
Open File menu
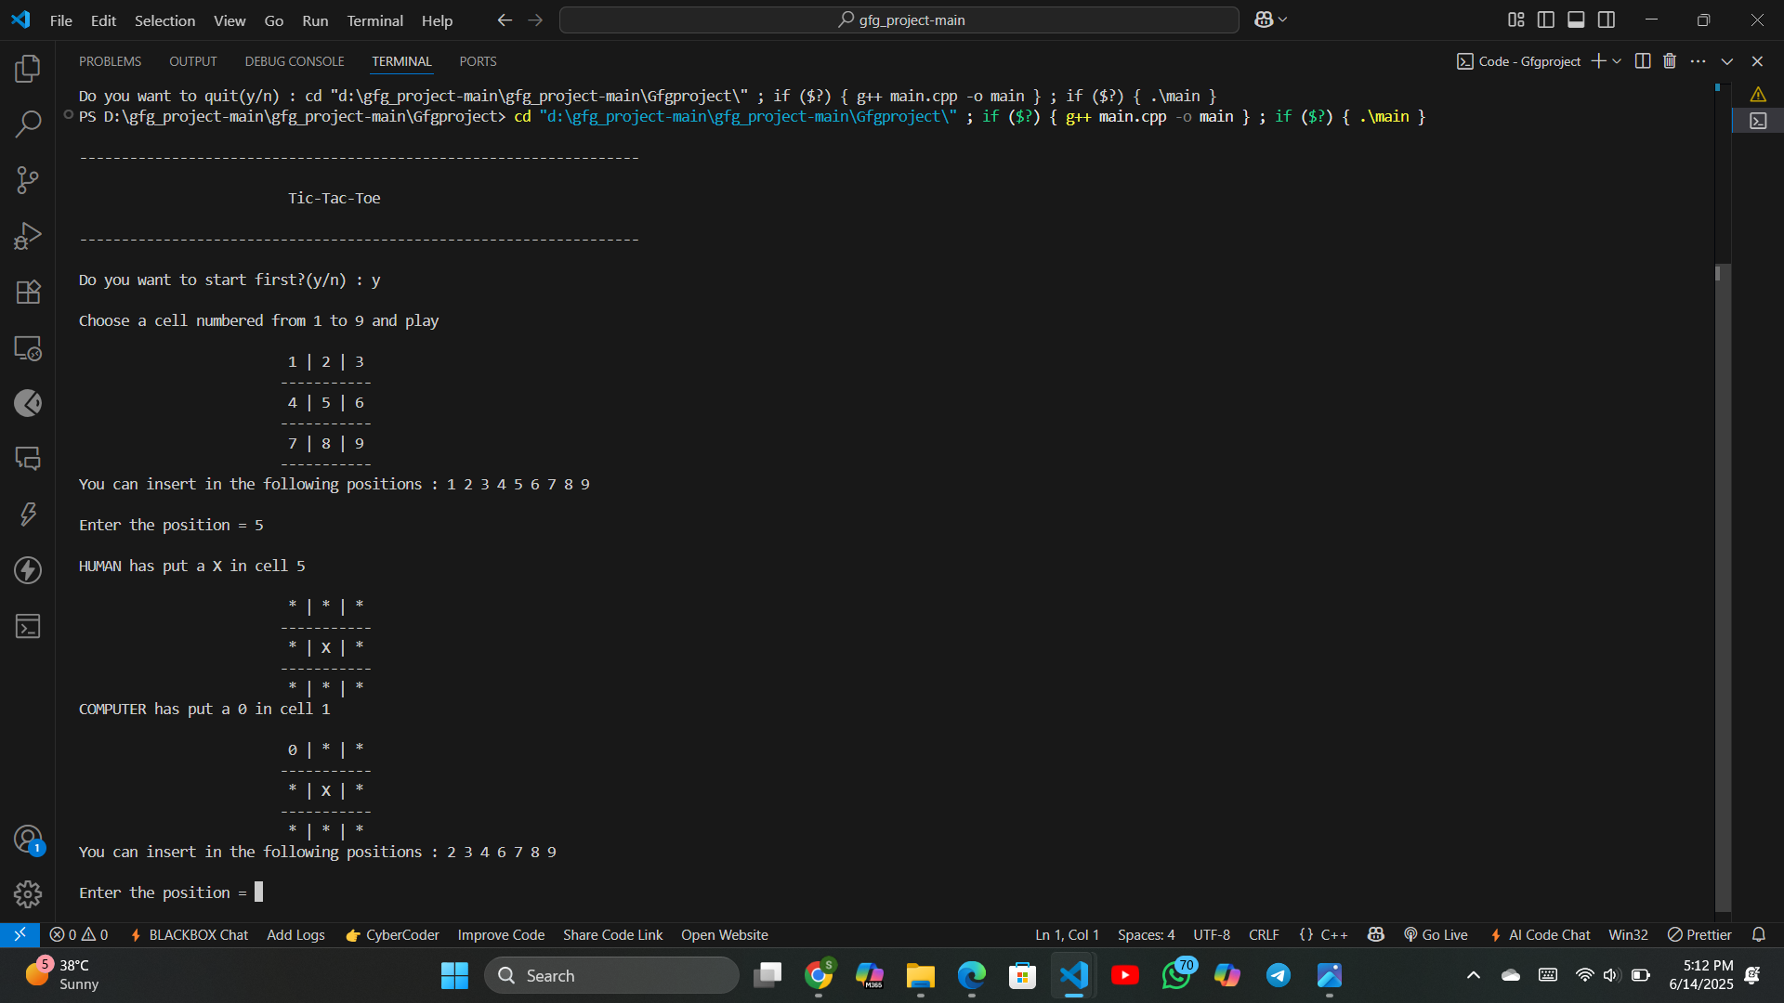[61, 20]
